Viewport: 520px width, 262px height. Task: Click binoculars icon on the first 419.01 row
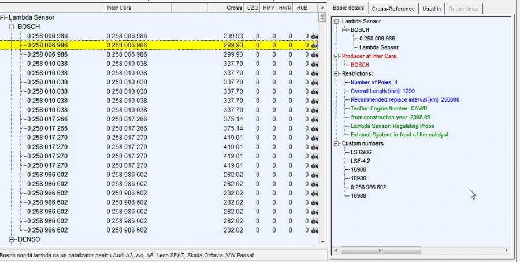314,138
